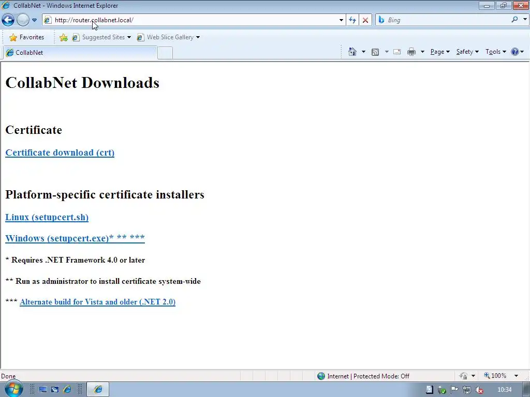
Task: Open the zoom level dropdown arrow
Action: click(x=516, y=376)
